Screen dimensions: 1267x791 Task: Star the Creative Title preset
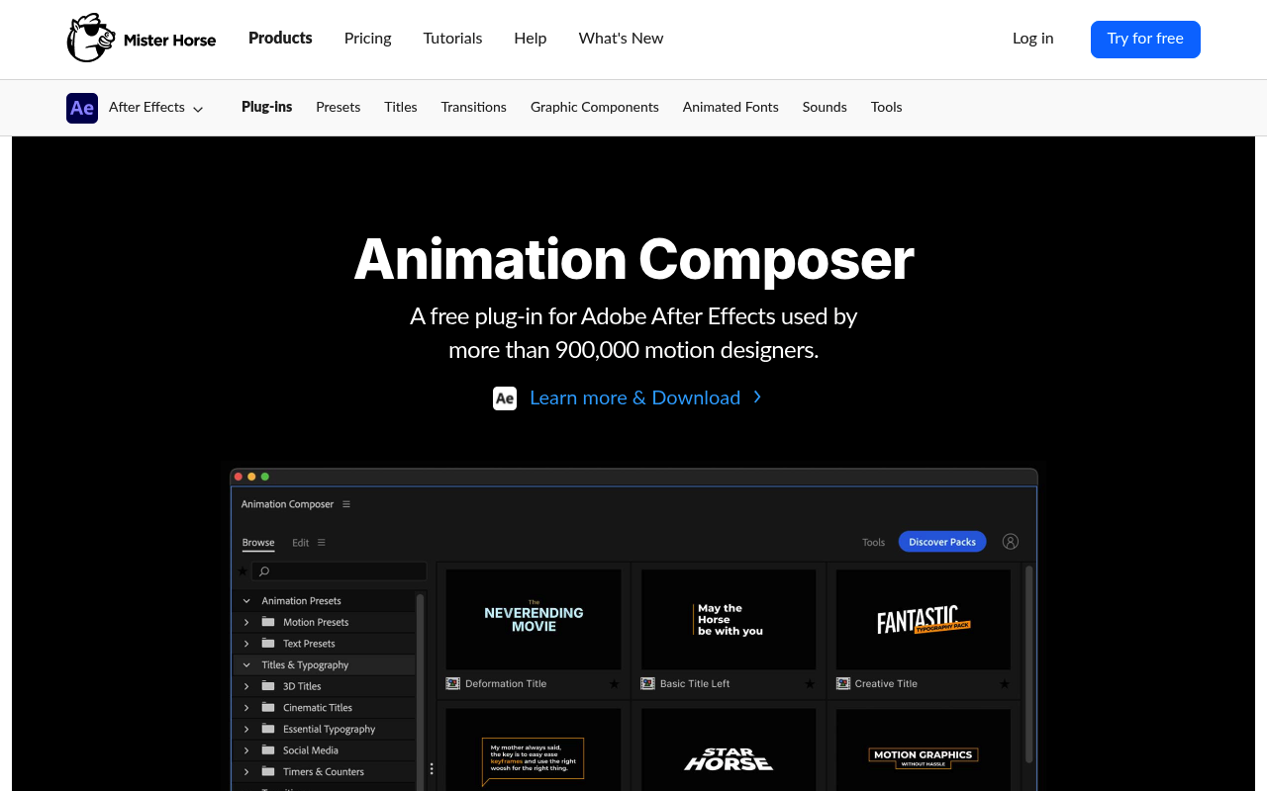coord(1004,683)
